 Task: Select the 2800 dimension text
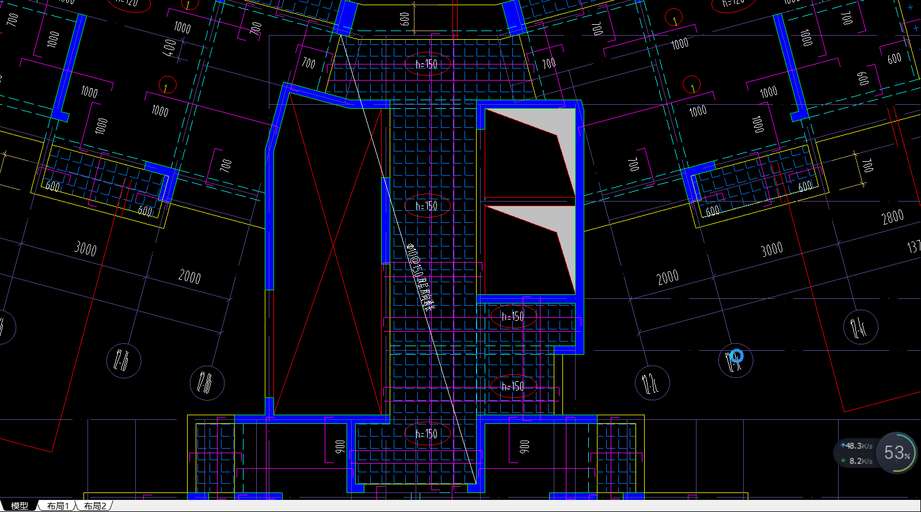pyautogui.click(x=892, y=217)
